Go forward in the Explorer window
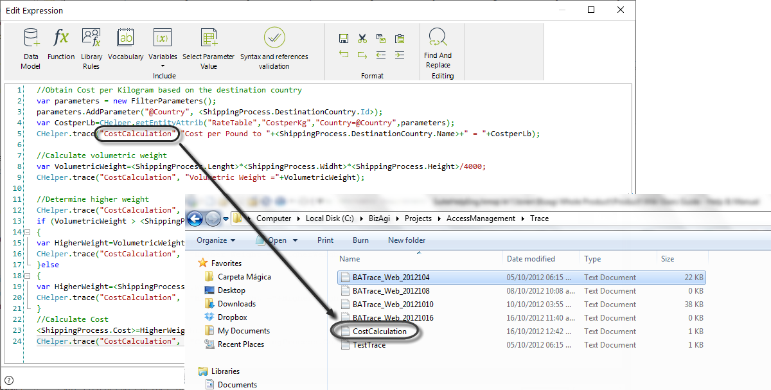771x390 pixels. pos(213,218)
